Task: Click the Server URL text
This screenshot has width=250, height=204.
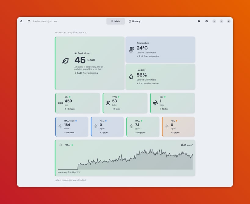Action: tap(71, 33)
